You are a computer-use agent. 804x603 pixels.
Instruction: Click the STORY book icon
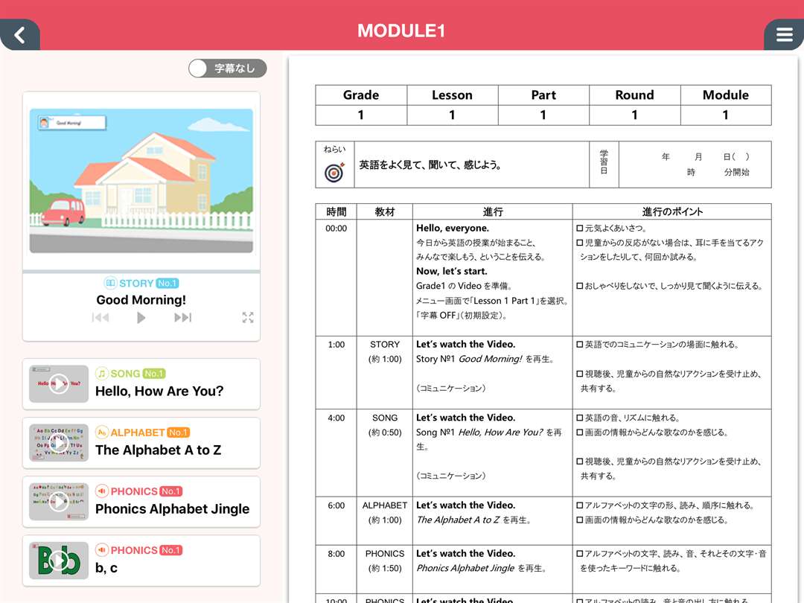pyautogui.click(x=110, y=283)
